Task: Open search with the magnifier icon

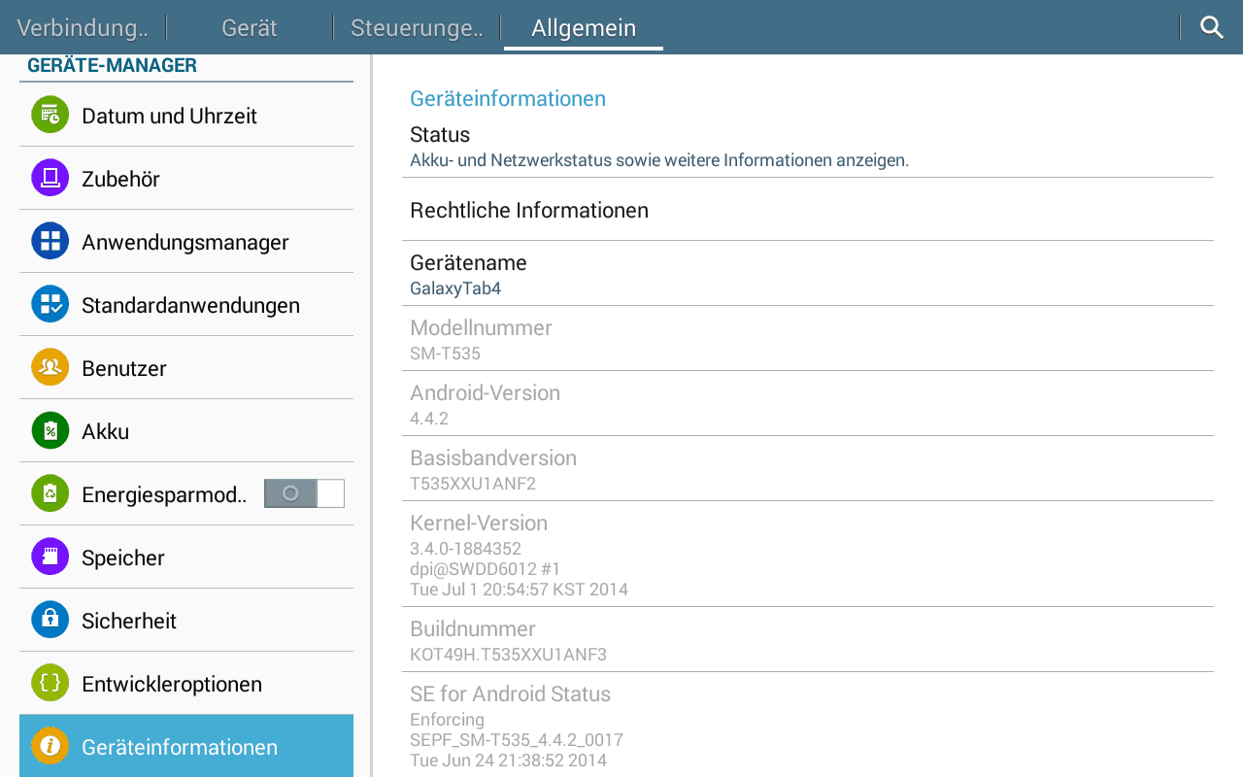Action: click(1211, 27)
